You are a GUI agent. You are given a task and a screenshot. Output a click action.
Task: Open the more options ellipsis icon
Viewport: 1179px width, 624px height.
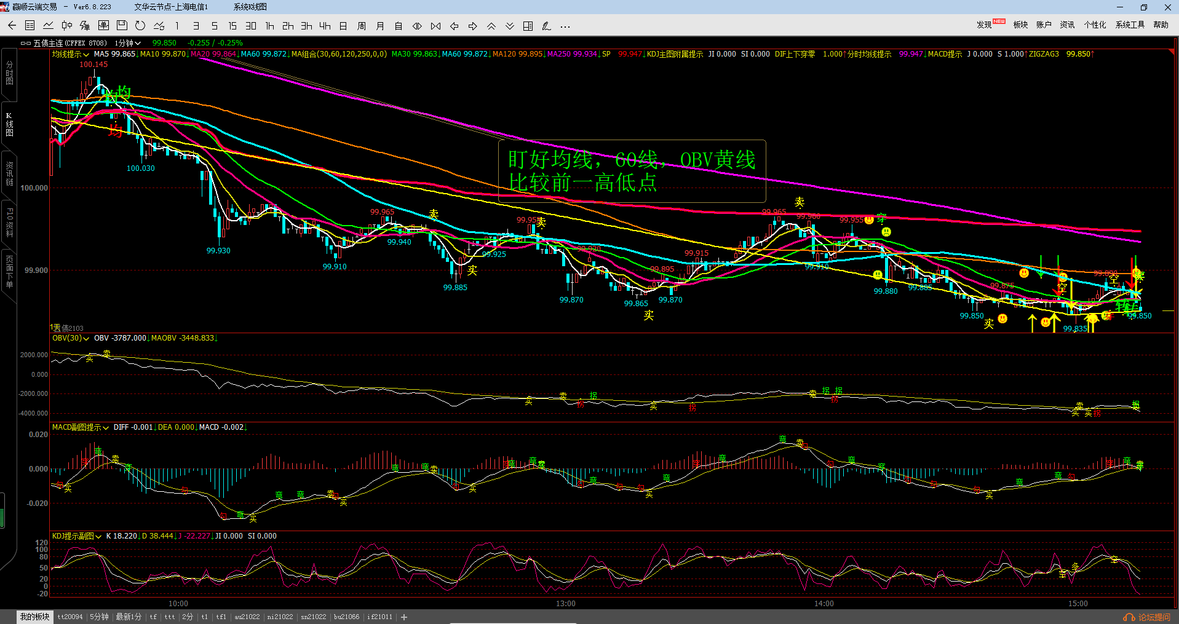pos(565,26)
